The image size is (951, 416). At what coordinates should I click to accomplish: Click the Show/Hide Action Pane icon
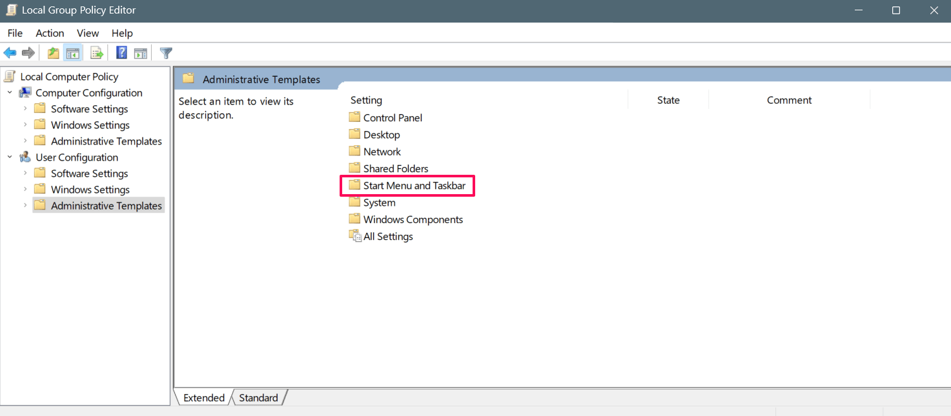point(141,53)
